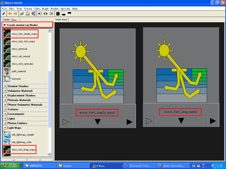Show top and bottom tabs layout

click(x=58, y=14)
